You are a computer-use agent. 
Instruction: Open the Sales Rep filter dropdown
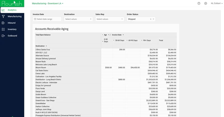point(110,19)
